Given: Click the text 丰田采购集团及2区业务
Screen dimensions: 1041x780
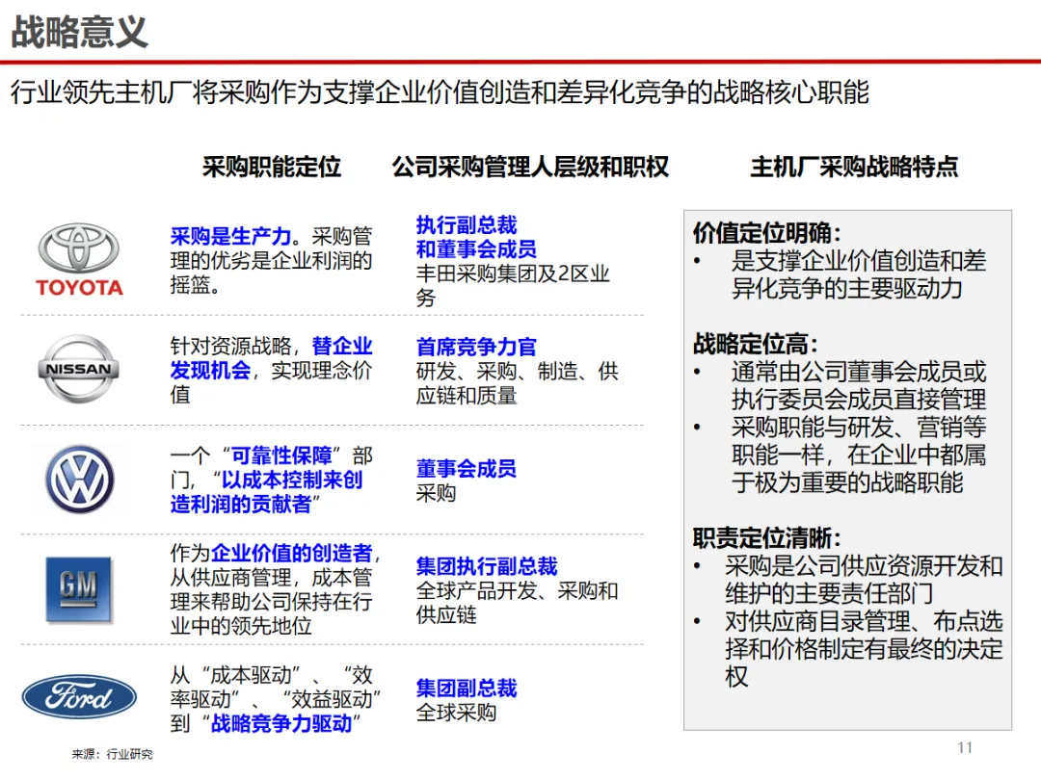Looking at the screenshot, I should 513,286.
